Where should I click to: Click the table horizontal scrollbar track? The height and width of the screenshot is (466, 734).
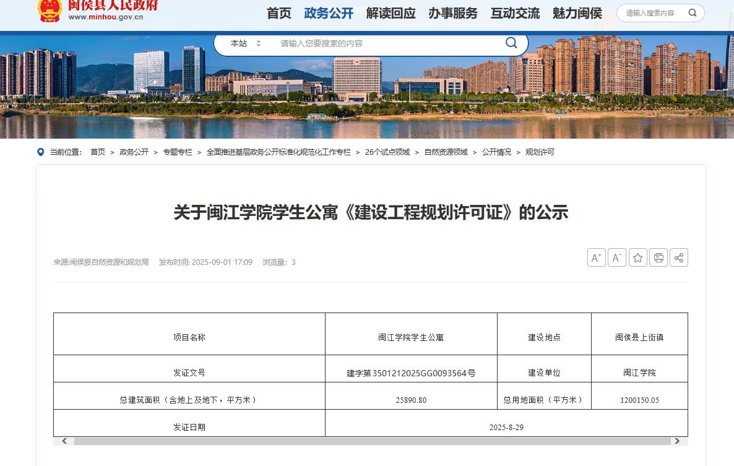(x=372, y=441)
